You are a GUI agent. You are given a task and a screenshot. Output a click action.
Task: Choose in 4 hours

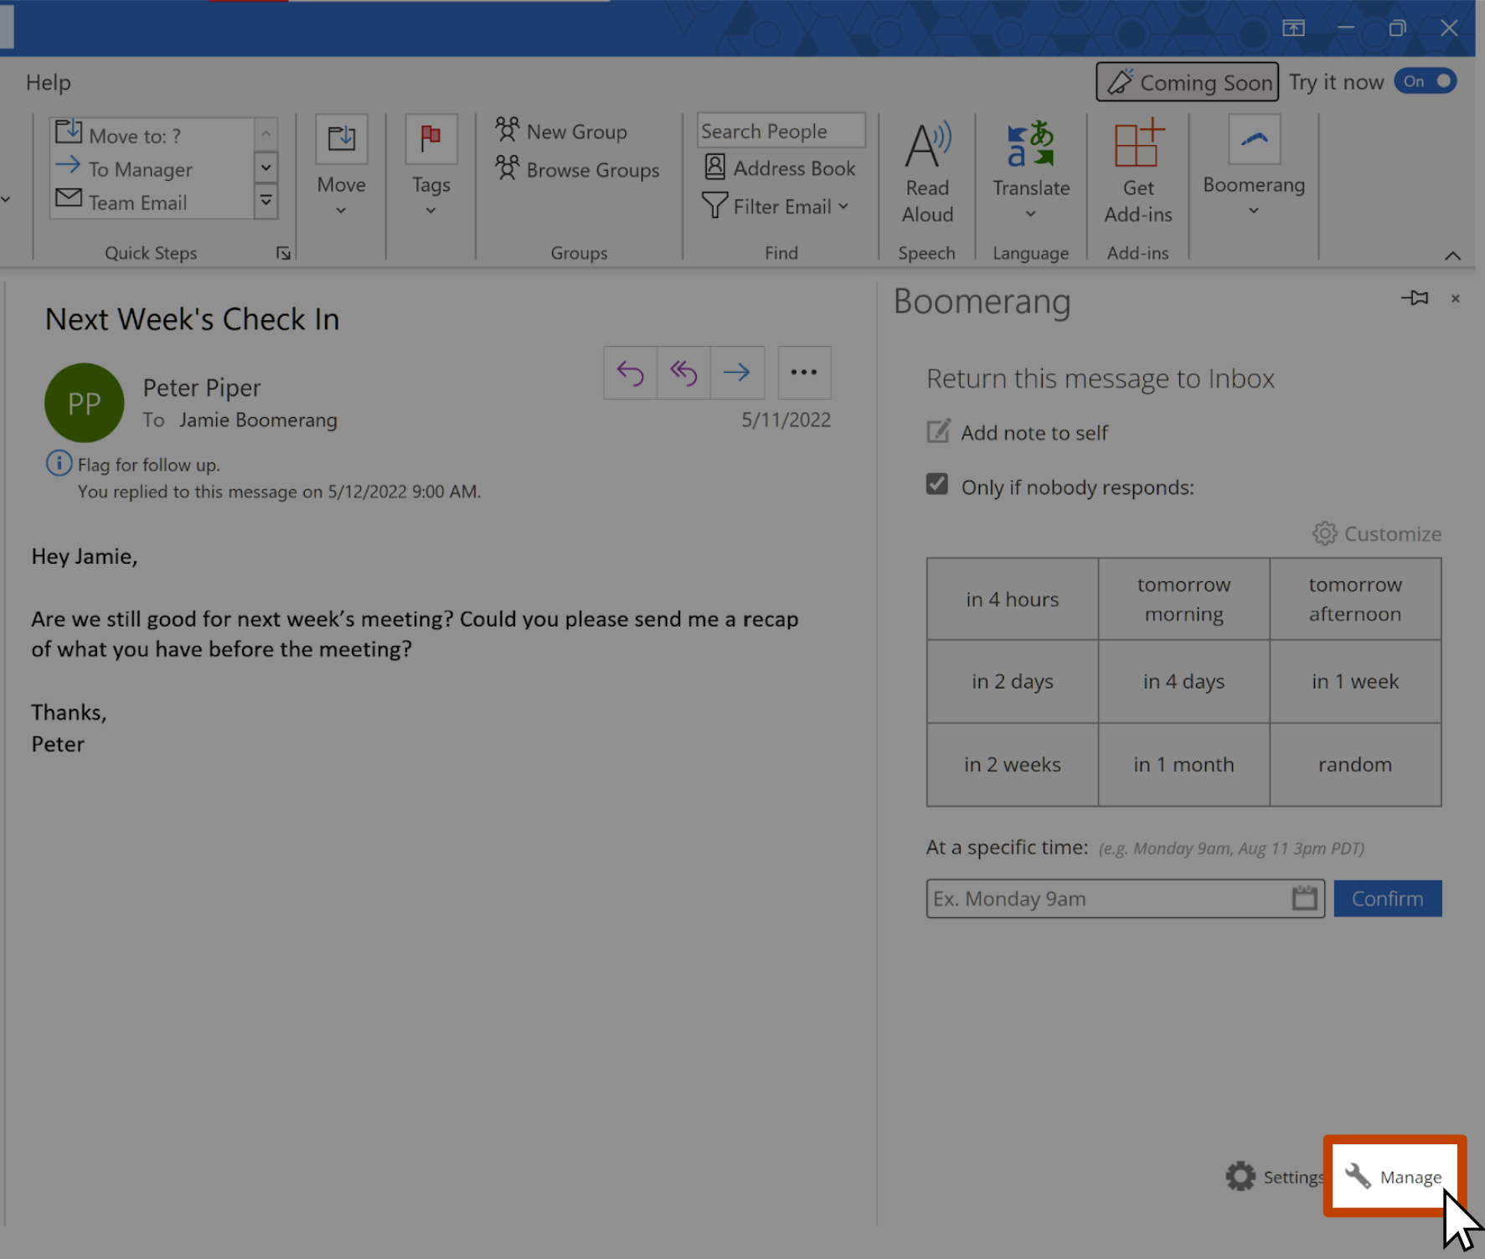click(x=1013, y=599)
